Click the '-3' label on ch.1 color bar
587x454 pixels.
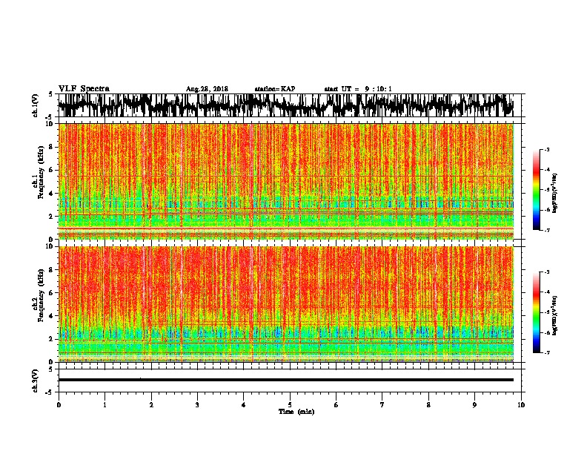point(546,150)
